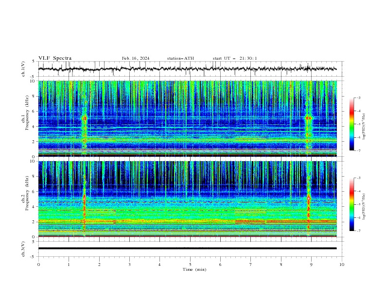The image size is (385, 297).
Task: Click the ch.2 "Frequency (kHz)" axis label
Action: (27, 193)
